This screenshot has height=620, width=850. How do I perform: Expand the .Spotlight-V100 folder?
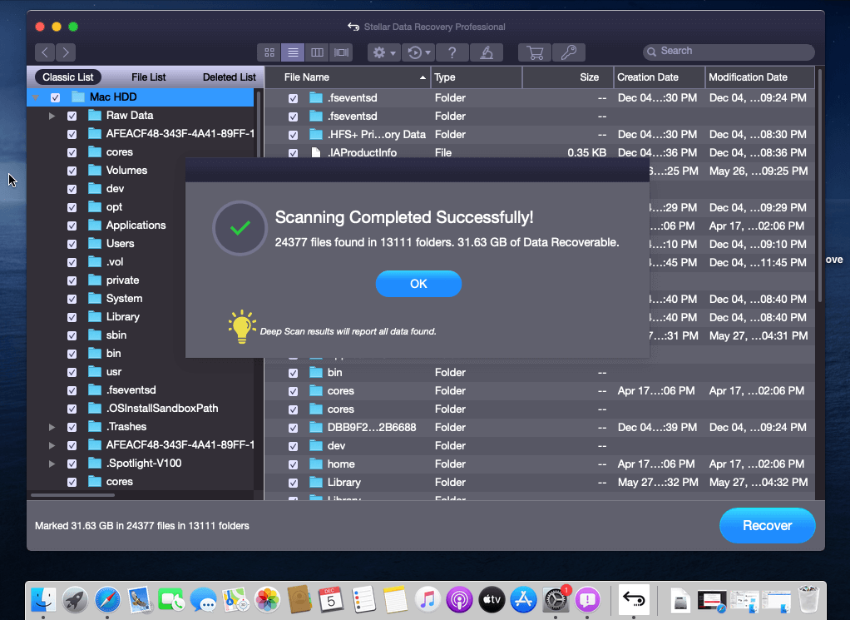[52, 464]
